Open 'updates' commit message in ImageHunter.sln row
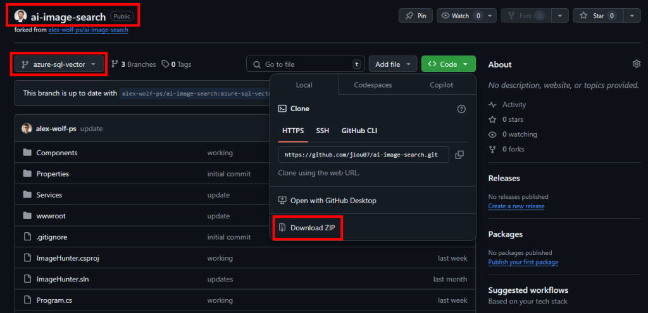 pyautogui.click(x=220, y=279)
